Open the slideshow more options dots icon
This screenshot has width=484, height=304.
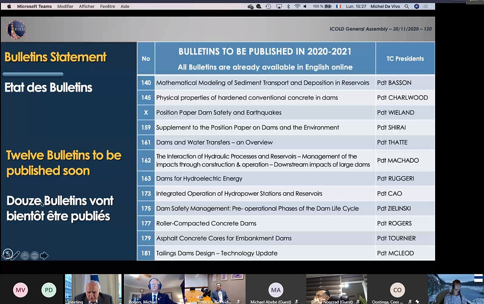pos(34,256)
